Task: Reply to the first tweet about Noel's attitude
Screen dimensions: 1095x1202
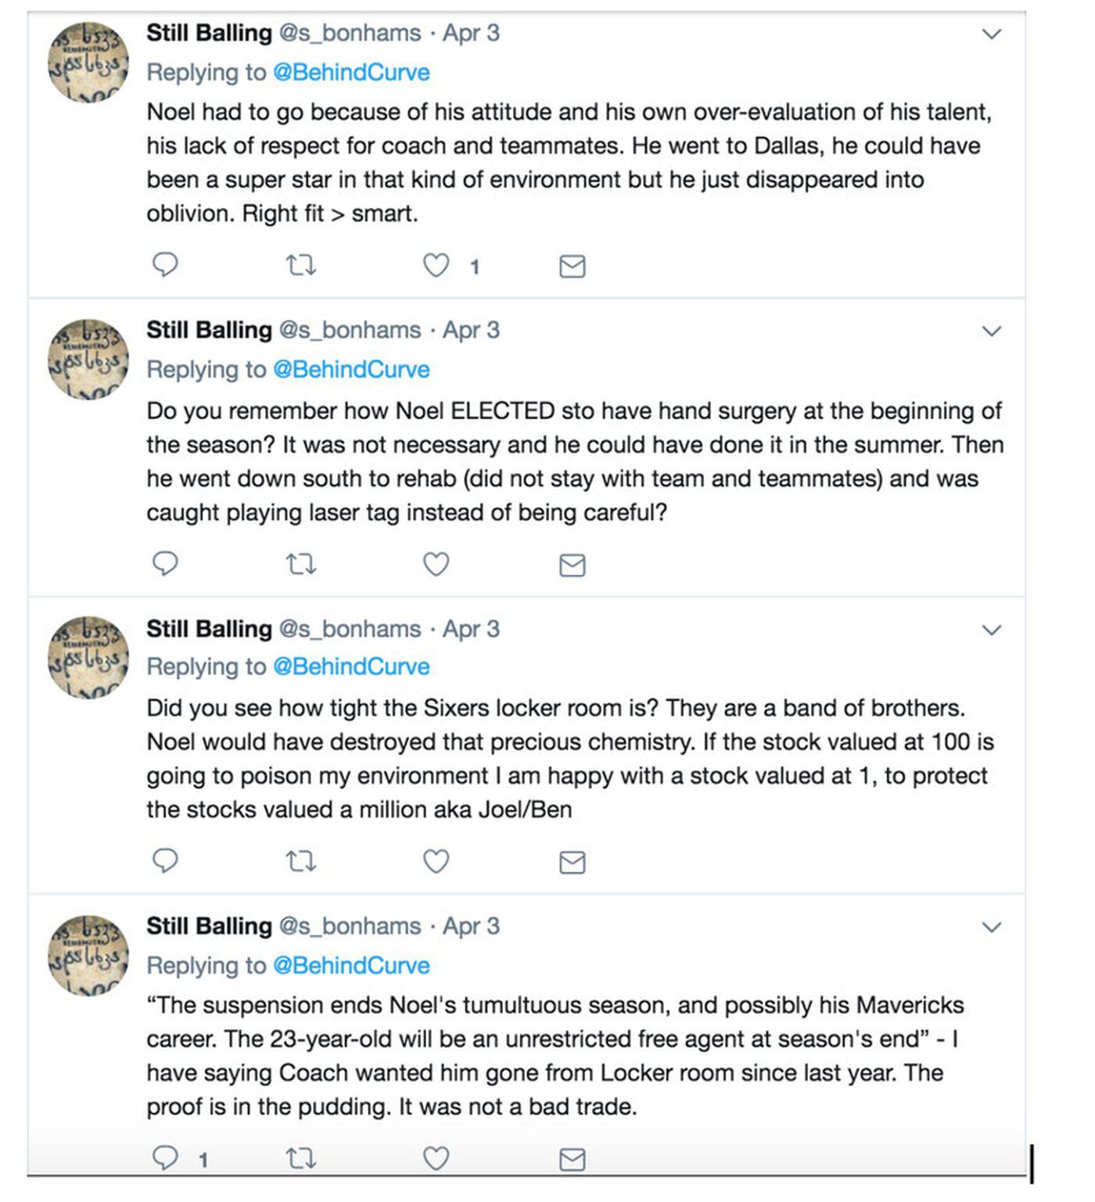Action: tap(164, 265)
